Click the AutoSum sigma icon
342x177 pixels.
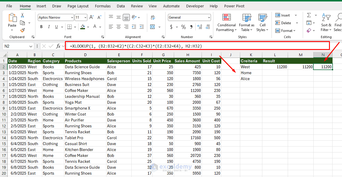click(x=309, y=15)
